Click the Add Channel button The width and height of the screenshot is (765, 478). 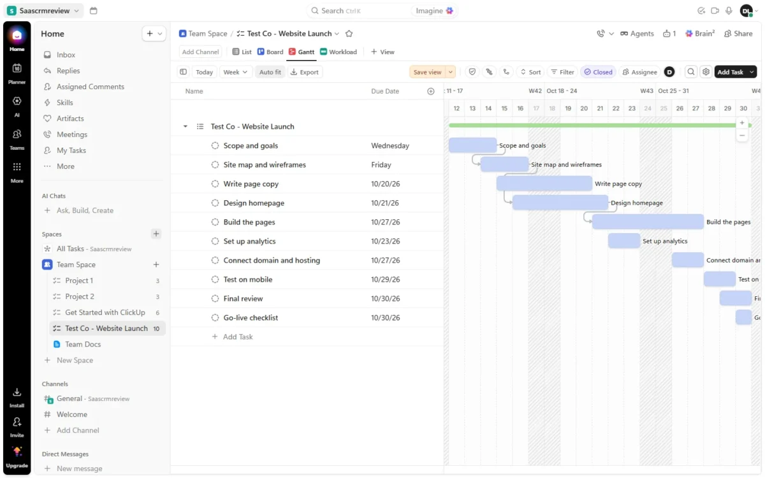click(x=200, y=52)
